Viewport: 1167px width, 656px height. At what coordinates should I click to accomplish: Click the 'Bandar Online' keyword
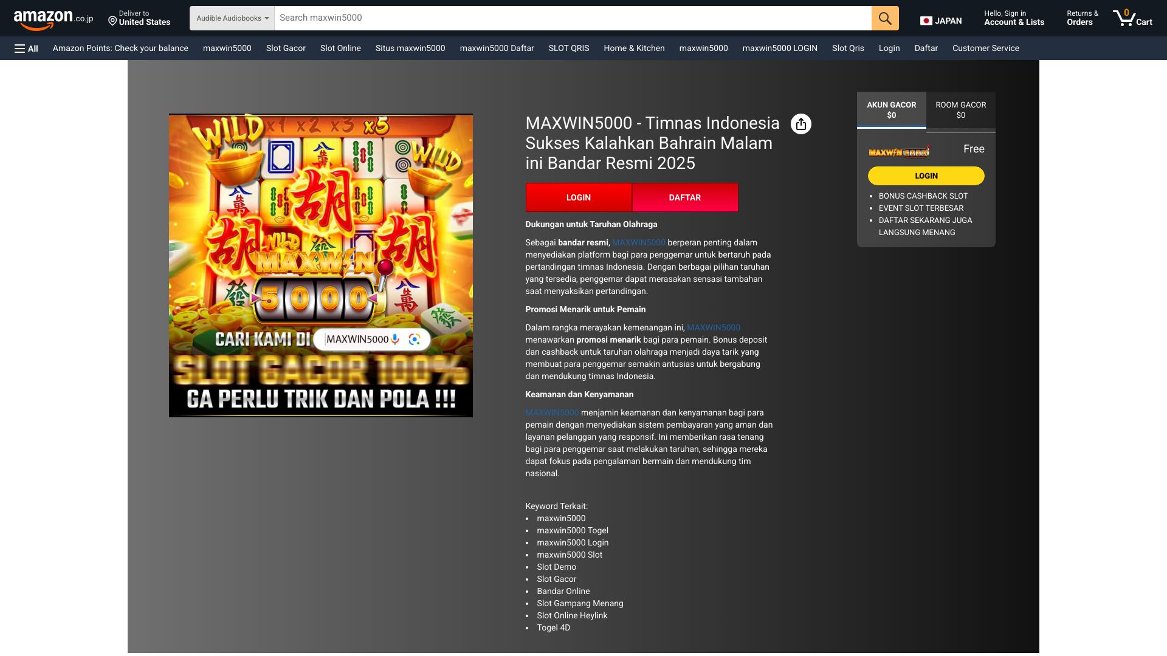pyautogui.click(x=563, y=592)
